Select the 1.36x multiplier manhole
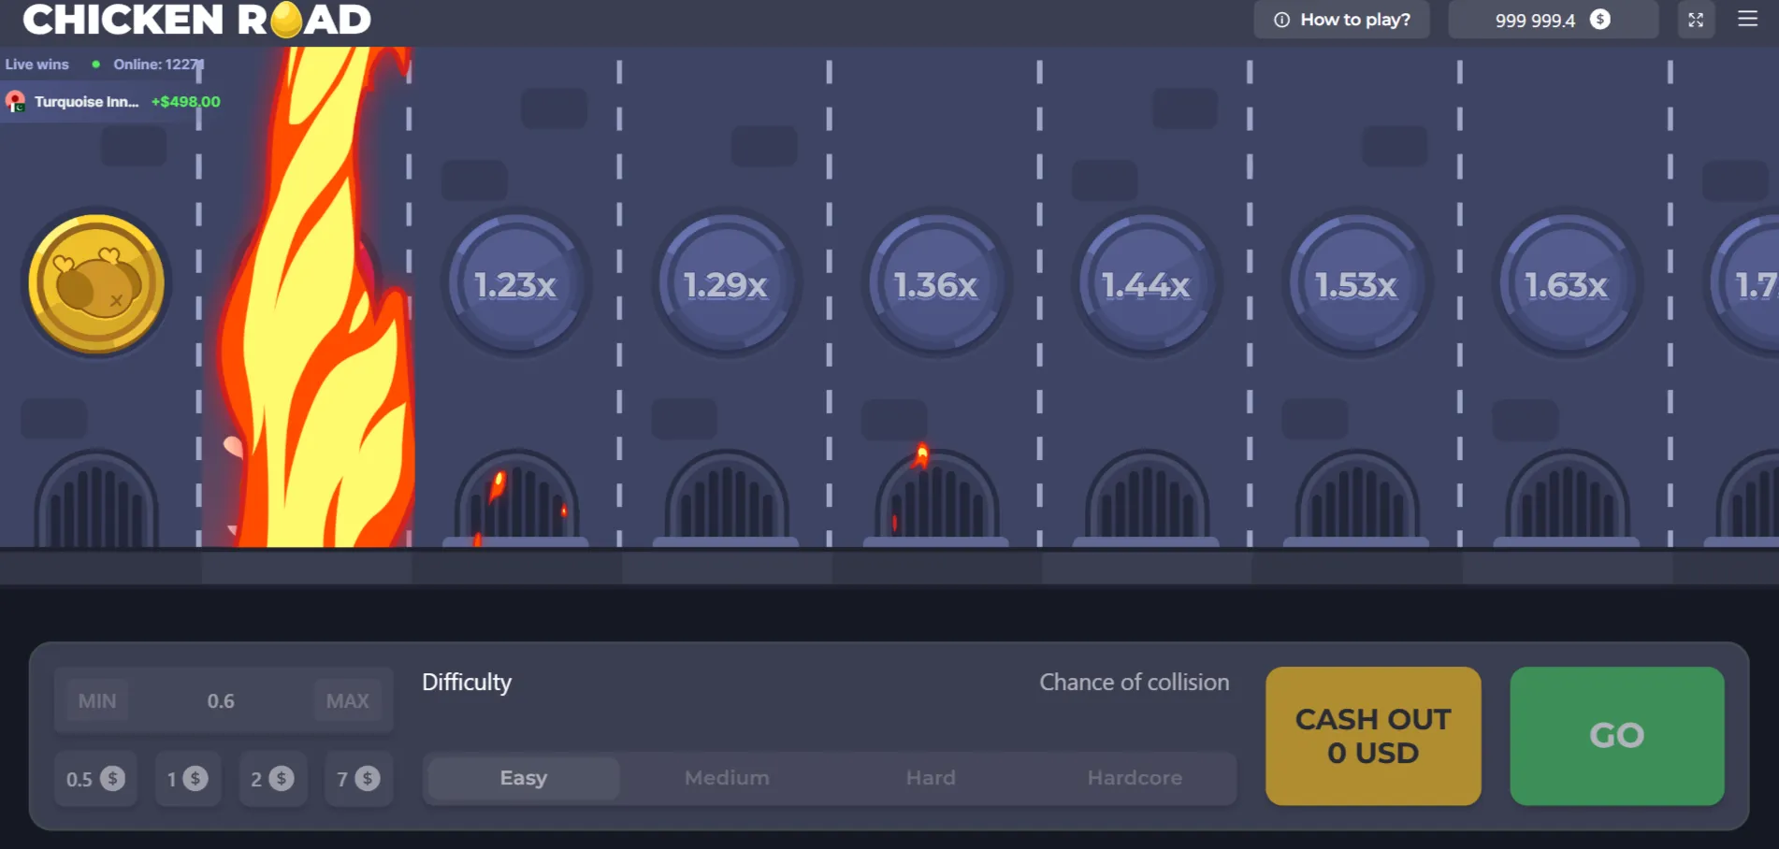 [936, 283]
